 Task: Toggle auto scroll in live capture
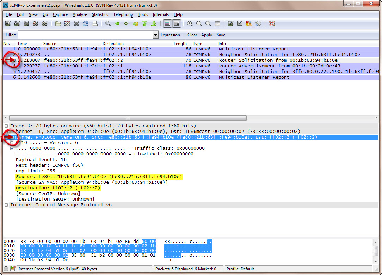point(177,24)
